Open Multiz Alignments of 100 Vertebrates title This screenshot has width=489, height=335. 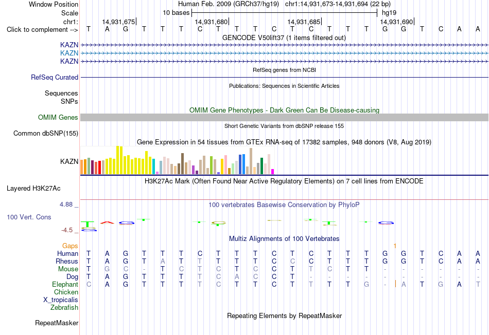[x=284, y=239]
